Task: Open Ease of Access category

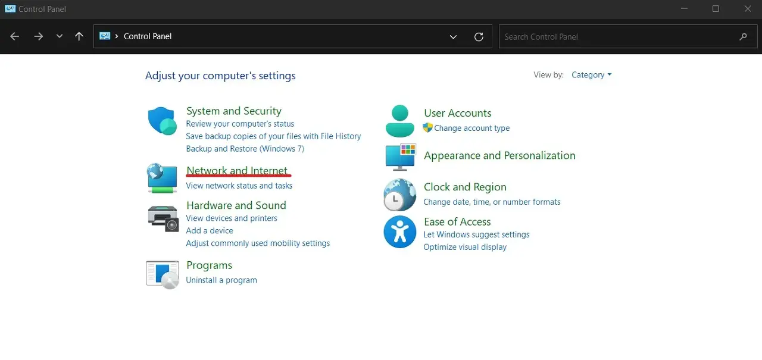Action: point(457,221)
